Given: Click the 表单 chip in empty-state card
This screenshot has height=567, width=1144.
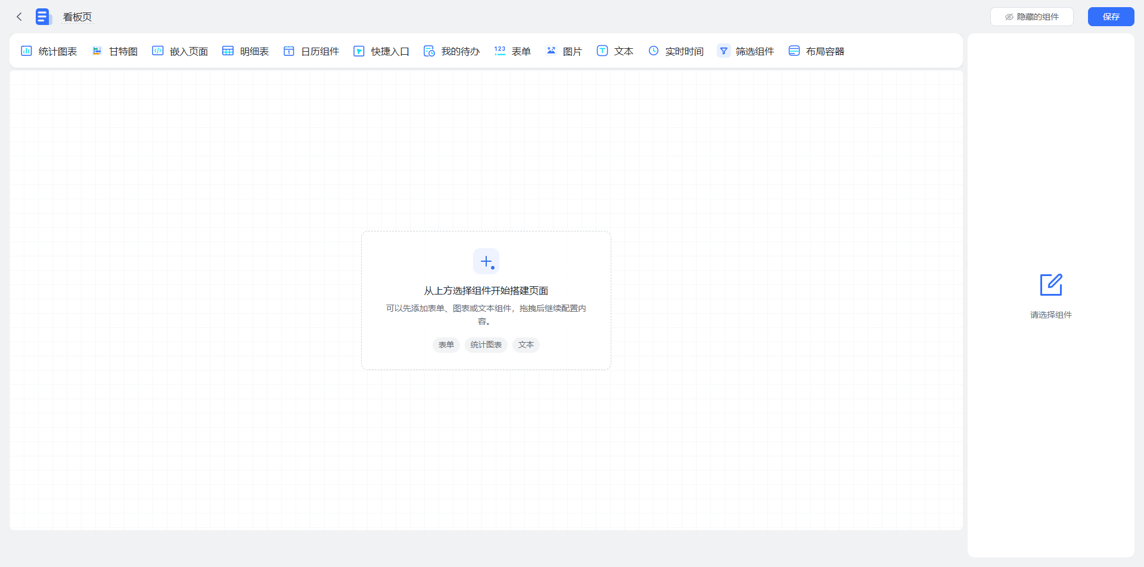Looking at the screenshot, I should point(446,345).
